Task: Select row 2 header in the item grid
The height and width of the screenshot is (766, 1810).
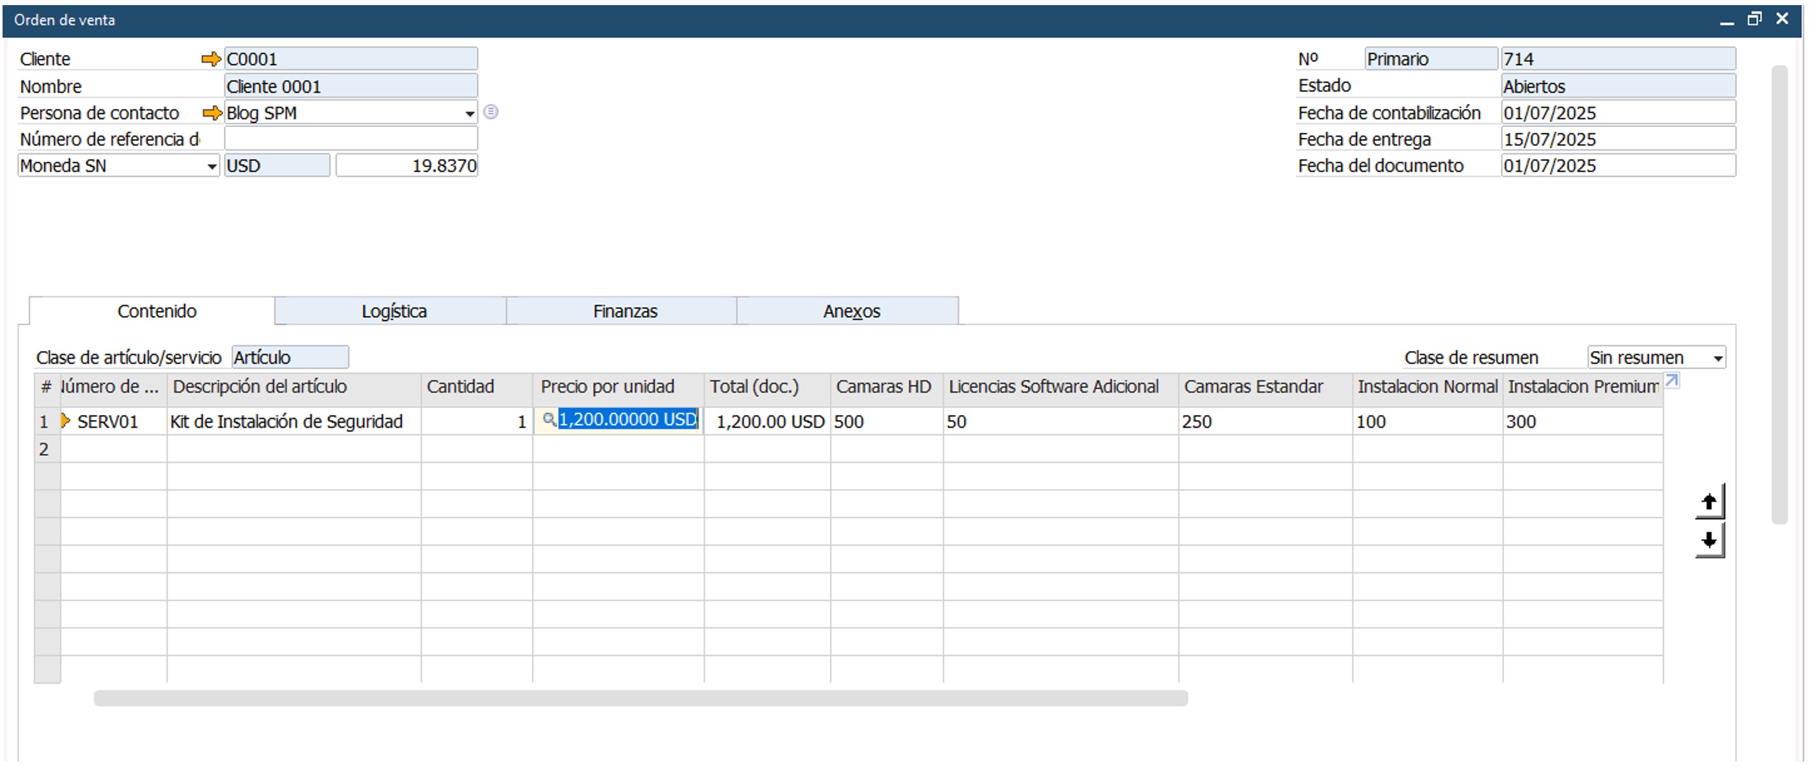Action: [x=45, y=449]
